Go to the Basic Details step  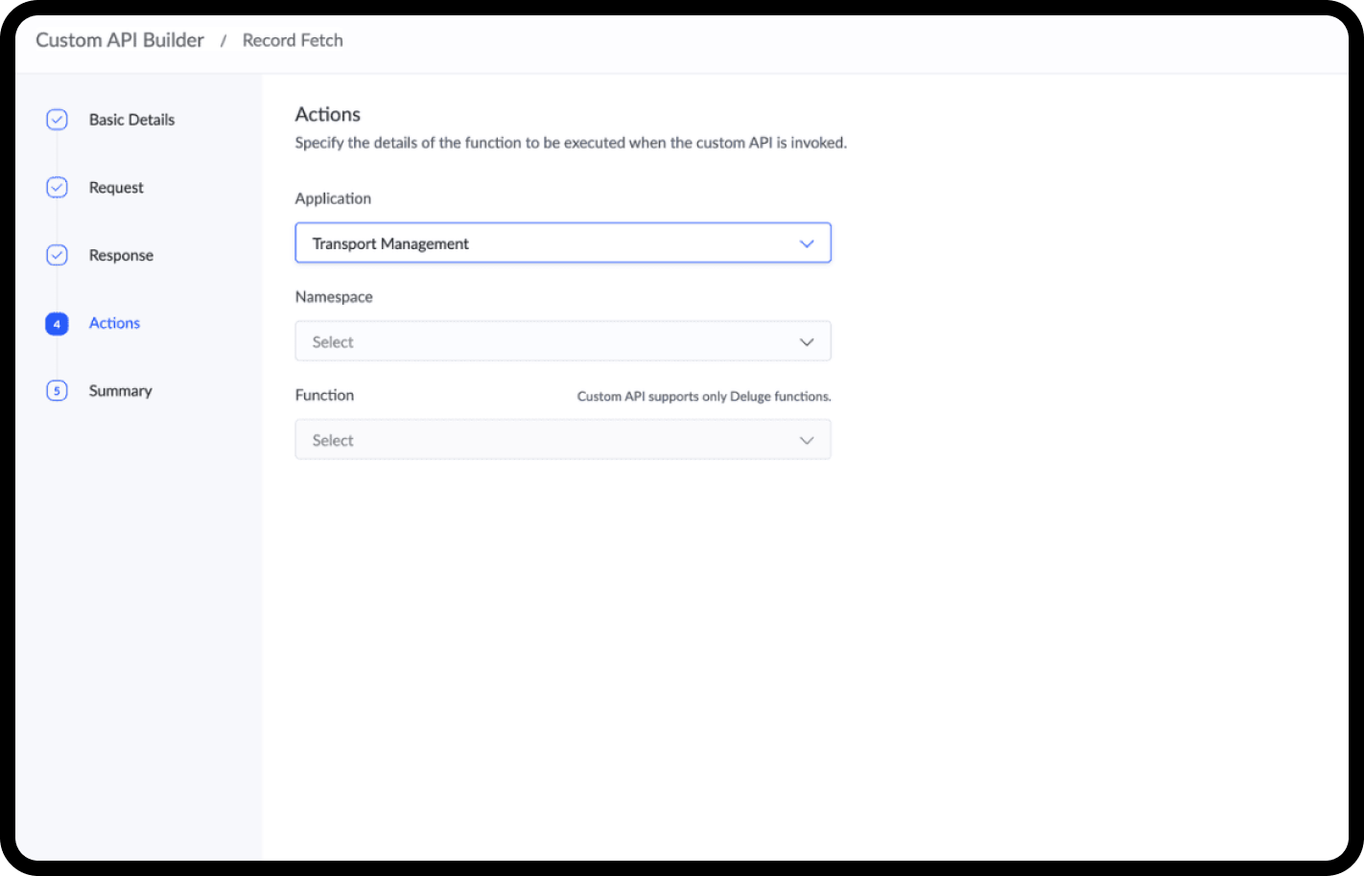click(131, 120)
